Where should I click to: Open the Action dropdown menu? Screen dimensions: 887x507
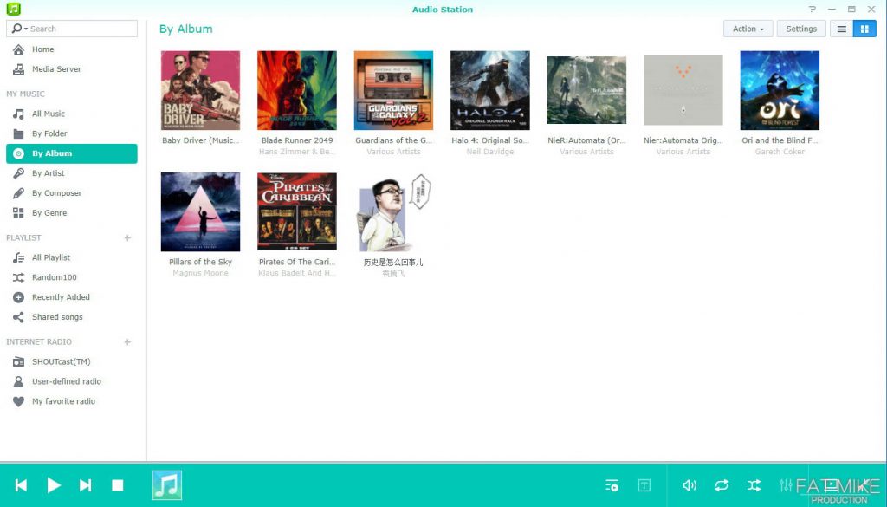point(748,29)
